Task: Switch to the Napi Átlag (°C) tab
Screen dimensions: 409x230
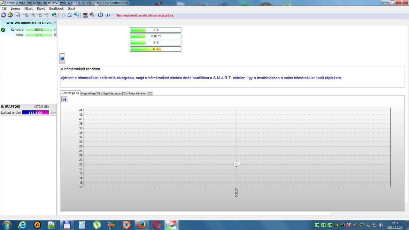Action: pos(90,93)
